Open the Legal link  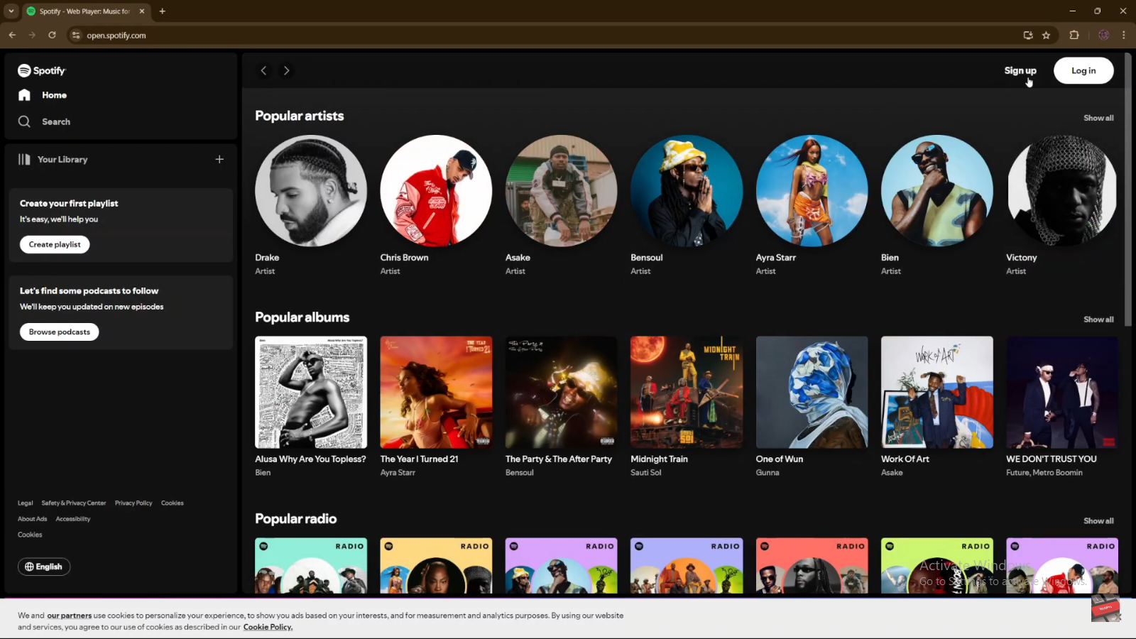pyautogui.click(x=26, y=503)
